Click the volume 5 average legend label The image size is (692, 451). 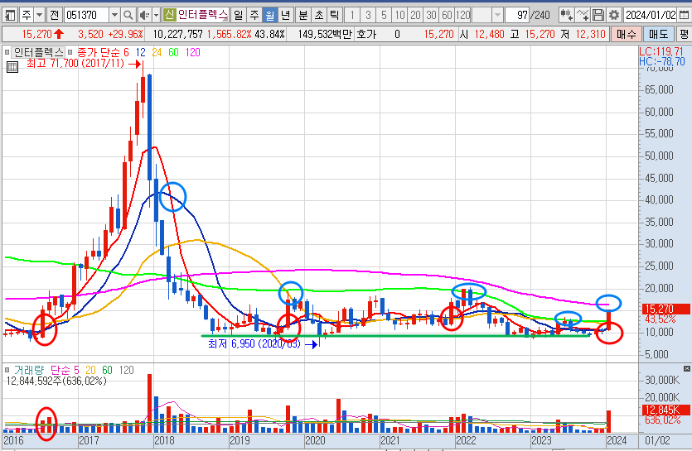tap(76, 370)
